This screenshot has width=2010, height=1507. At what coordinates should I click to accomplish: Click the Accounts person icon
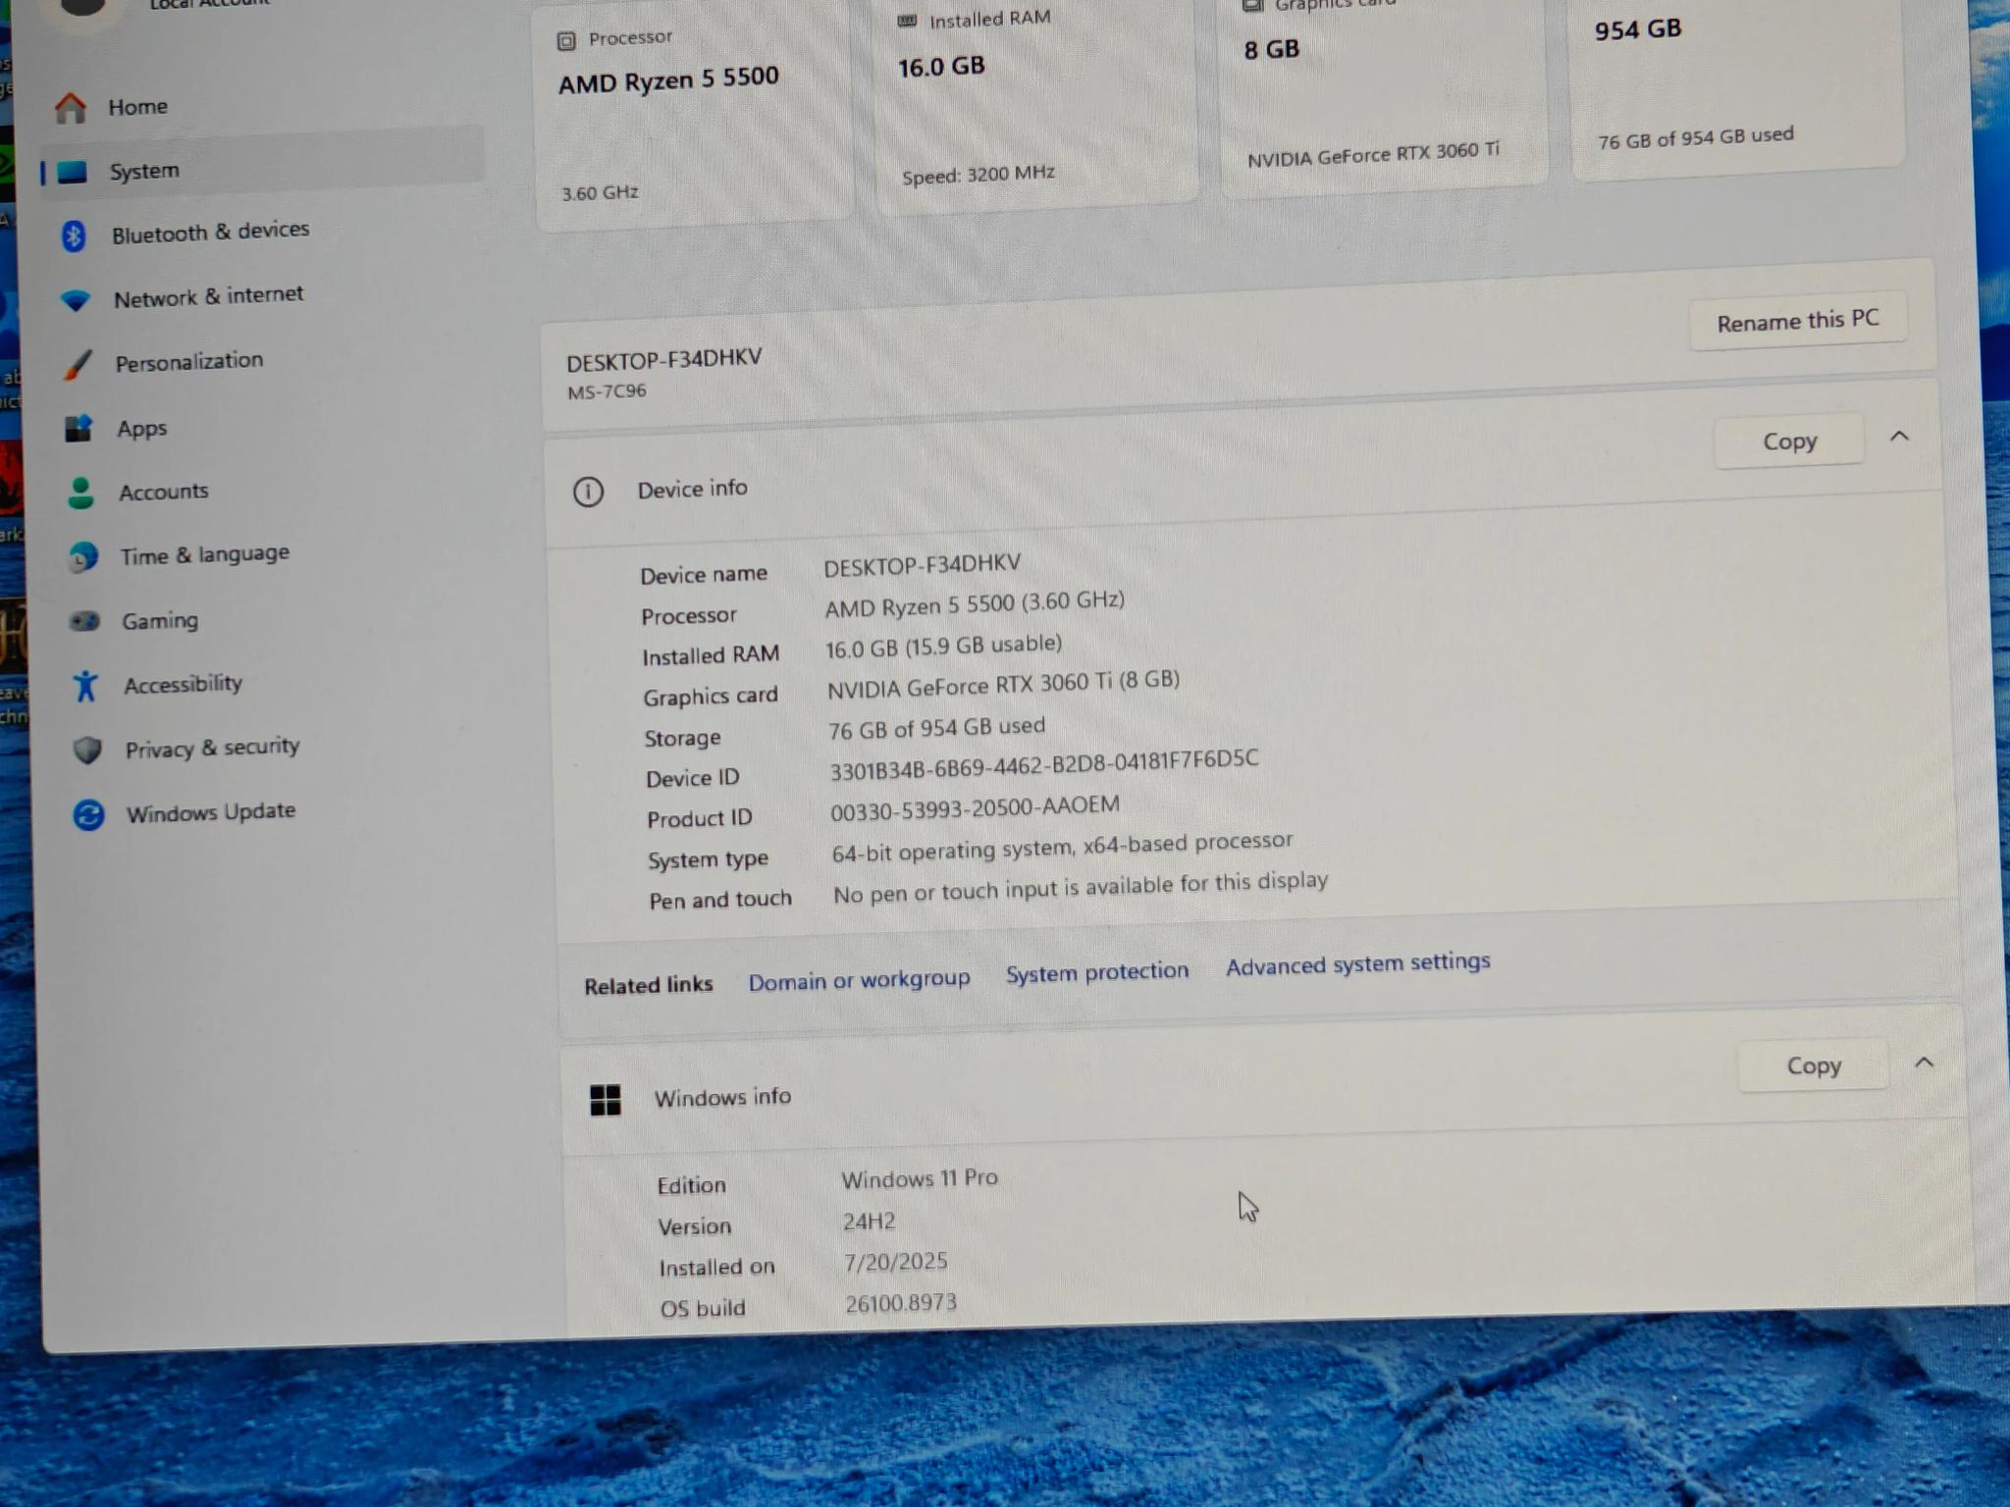[x=80, y=493]
